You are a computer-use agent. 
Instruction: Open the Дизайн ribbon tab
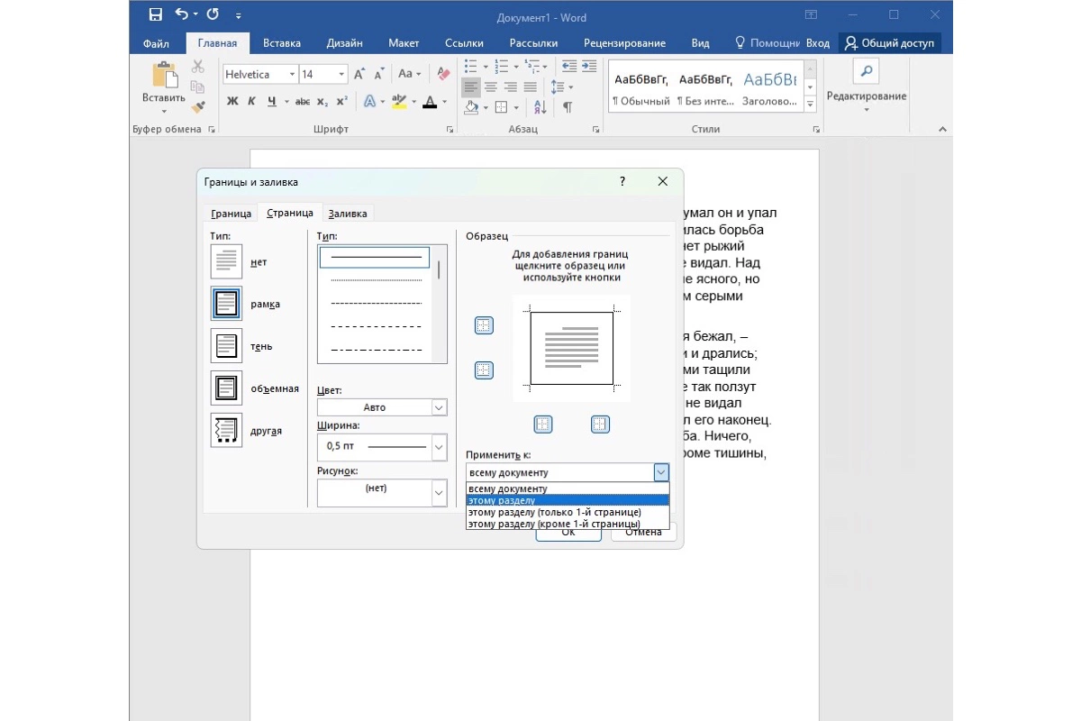coord(345,43)
